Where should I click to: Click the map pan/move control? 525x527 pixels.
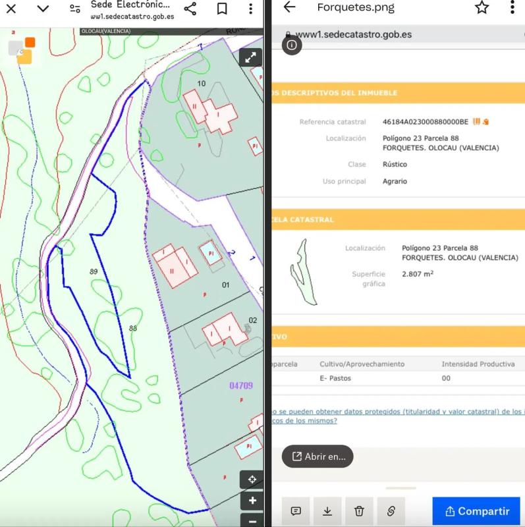252,480
